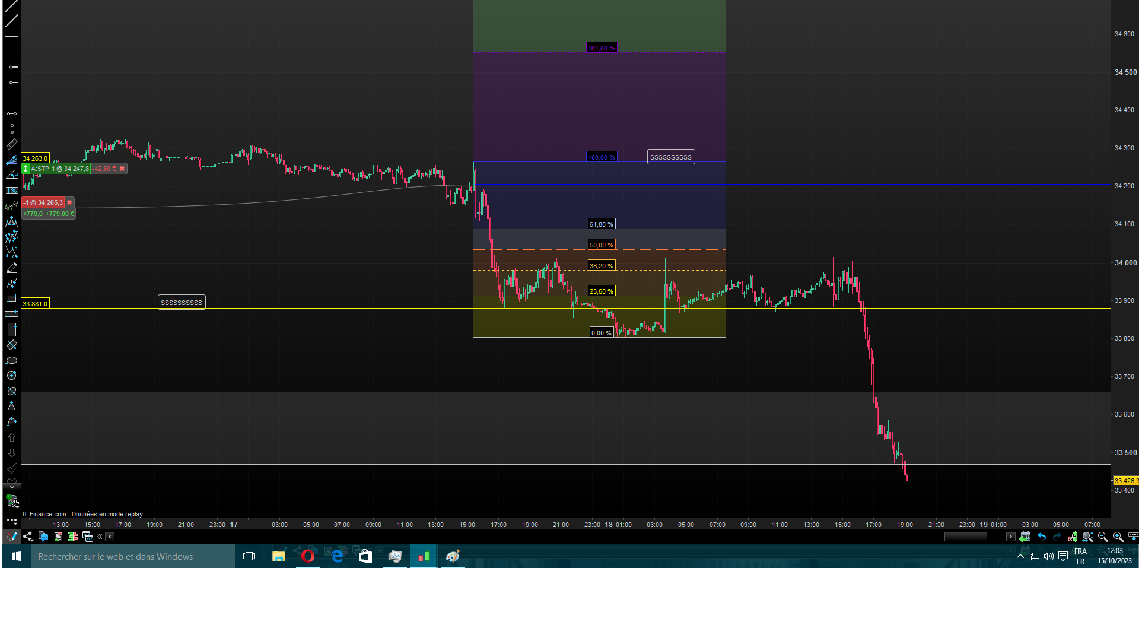The height and width of the screenshot is (641, 1139).
Task: Click the zoom in magnifier icon
Action: tap(1118, 537)
